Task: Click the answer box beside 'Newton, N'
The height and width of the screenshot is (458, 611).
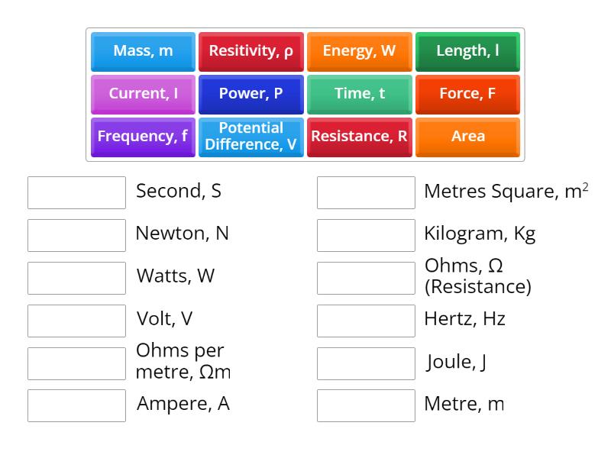Action: (76, 235)
